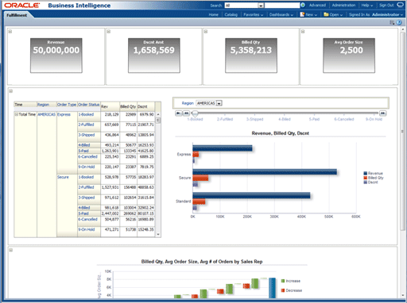
Task: Collapse the Total Time row
Action: (x=16, y=114)
